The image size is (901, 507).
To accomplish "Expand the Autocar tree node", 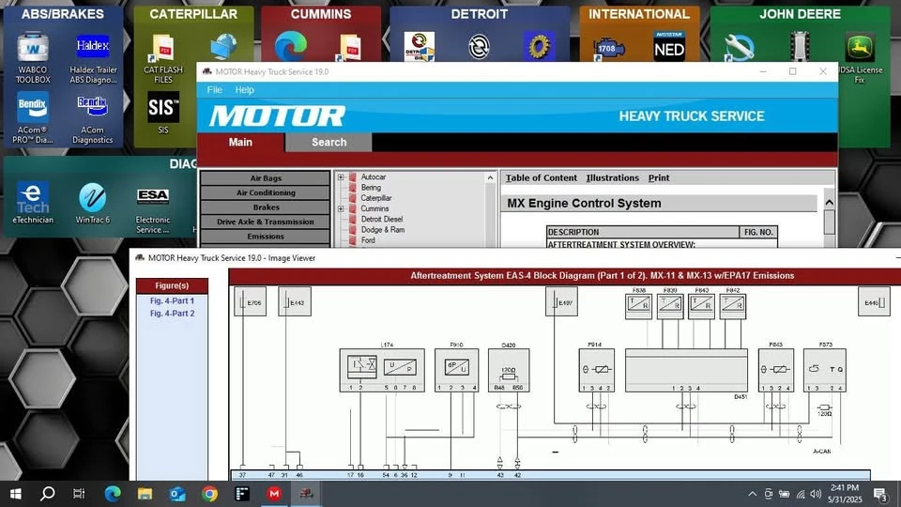I will point(341,177).
